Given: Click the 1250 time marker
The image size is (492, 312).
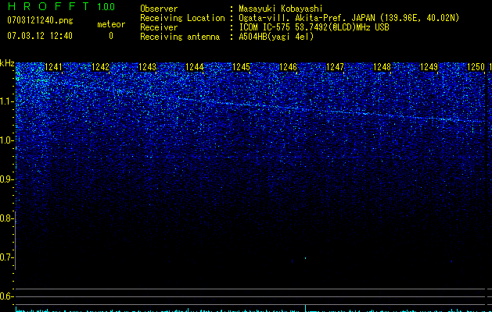Looking at the screenshot, I should [x=476, y=67].
